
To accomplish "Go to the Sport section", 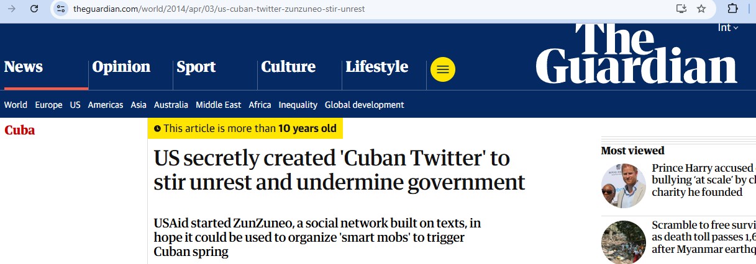I will pyautogui.click(x=196, y=67).
